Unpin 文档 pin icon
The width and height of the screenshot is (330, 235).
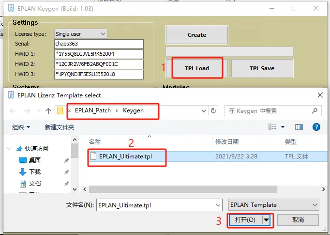[x=66, y=184]
